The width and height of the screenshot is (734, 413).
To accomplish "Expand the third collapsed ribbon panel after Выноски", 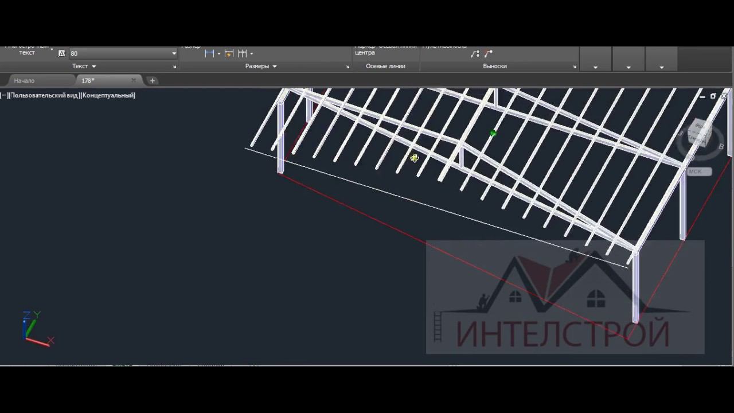I will coord(662,67).
